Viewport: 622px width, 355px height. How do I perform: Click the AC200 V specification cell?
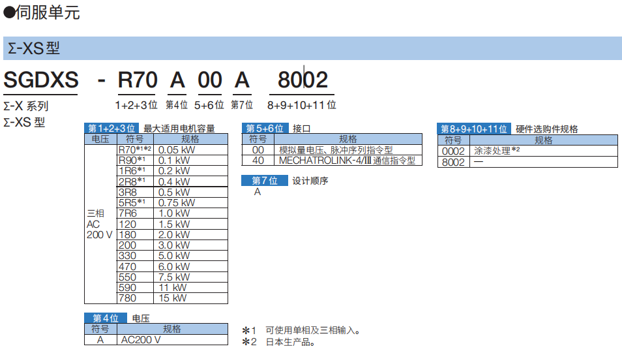pos(172,340)
